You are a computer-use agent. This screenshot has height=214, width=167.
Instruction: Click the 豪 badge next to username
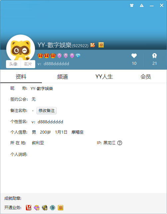click(101, 45)
